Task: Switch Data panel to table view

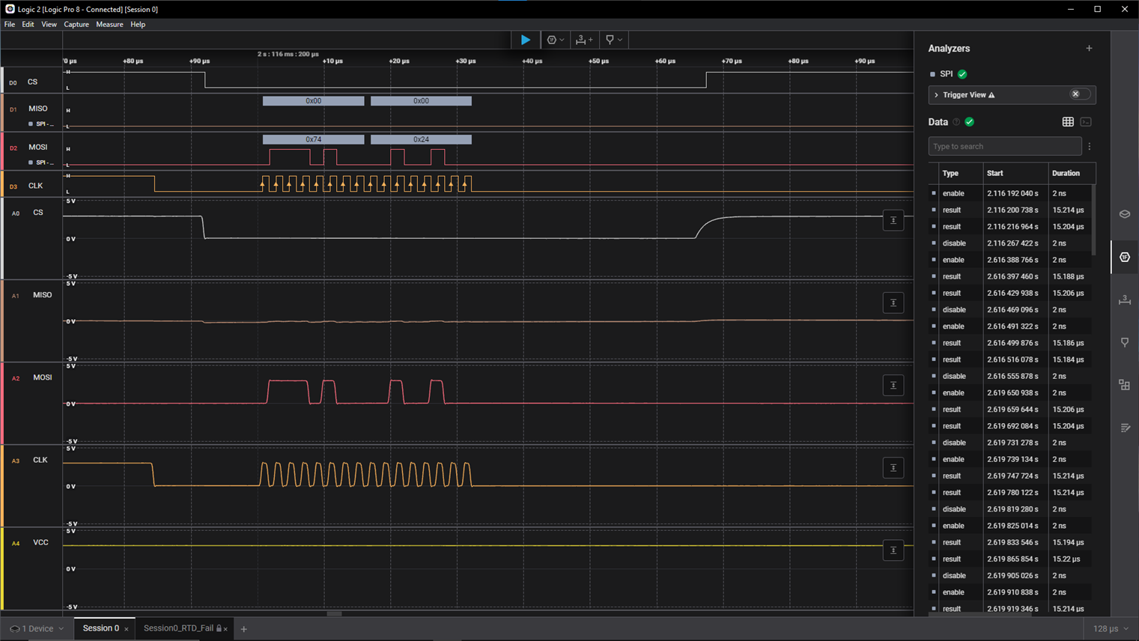Action: pyautogui.click(x=1068, y=122)
